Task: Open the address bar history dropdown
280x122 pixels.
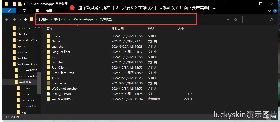Action: [228, 19]
